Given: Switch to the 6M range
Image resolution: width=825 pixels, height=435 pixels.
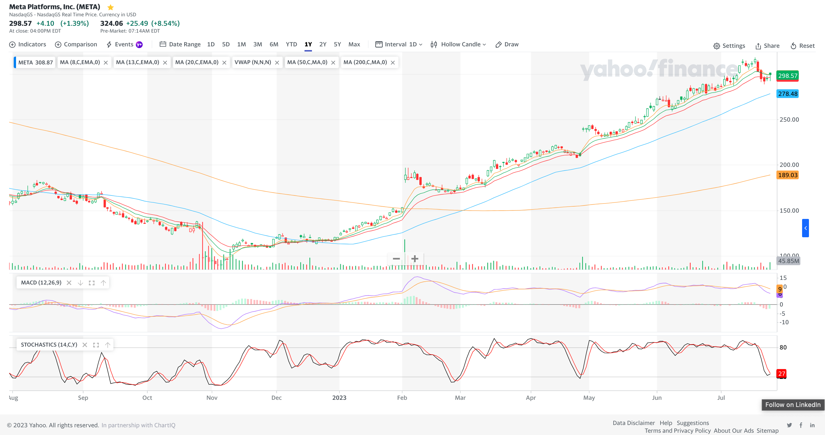Looking at the screenshot, I should click(274, 44).
